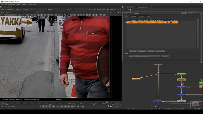Image resolution: width=203 pixels, height=114 pixels.
Task: Click the tracker table vertical scrollbar
Action: [198, 34]
